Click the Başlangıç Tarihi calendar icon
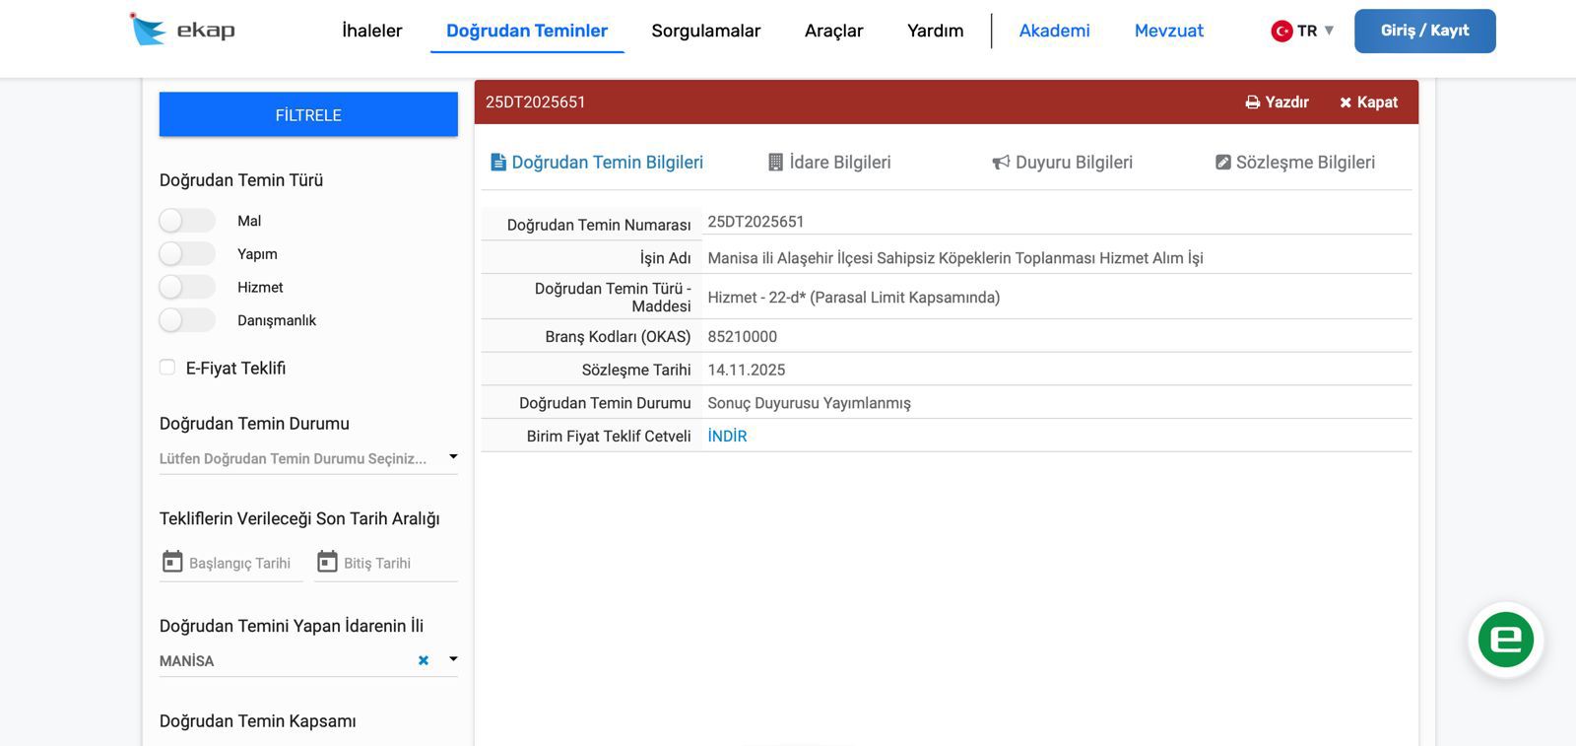Screen dimensions: 1576x746 (172, 562)
